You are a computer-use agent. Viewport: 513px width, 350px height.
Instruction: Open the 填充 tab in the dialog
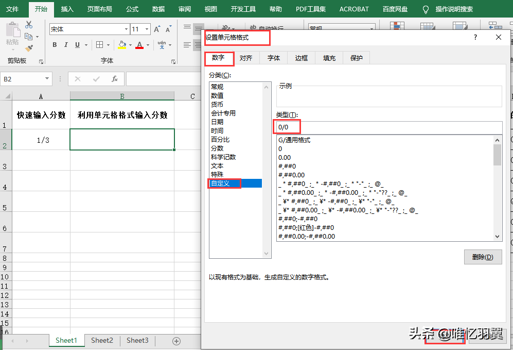click(x=329, y=58)
